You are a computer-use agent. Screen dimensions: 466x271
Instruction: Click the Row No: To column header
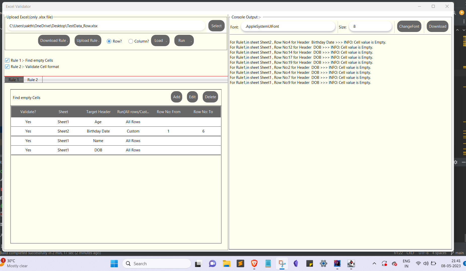(x=203, y=112)
